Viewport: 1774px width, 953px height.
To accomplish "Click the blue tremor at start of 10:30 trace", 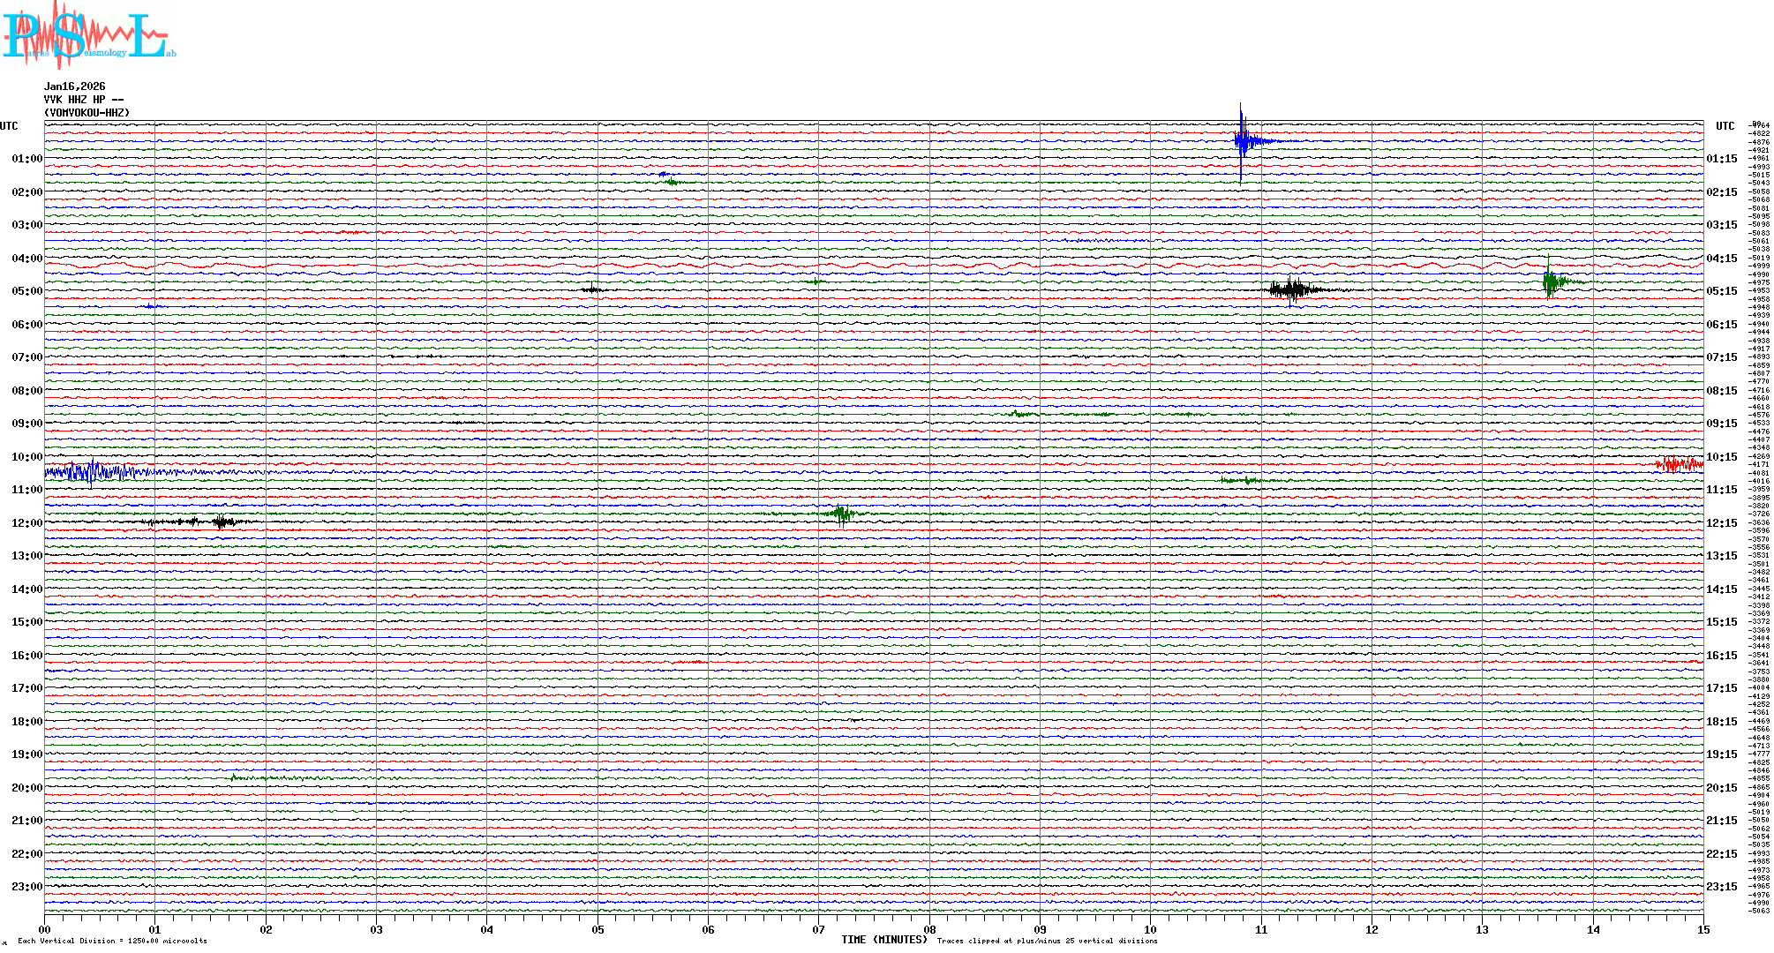I will tap(93, 472).
